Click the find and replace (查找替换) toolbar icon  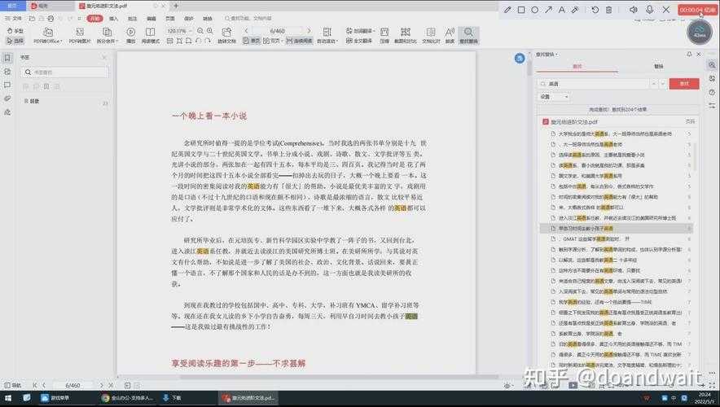(x=468, y=35)
